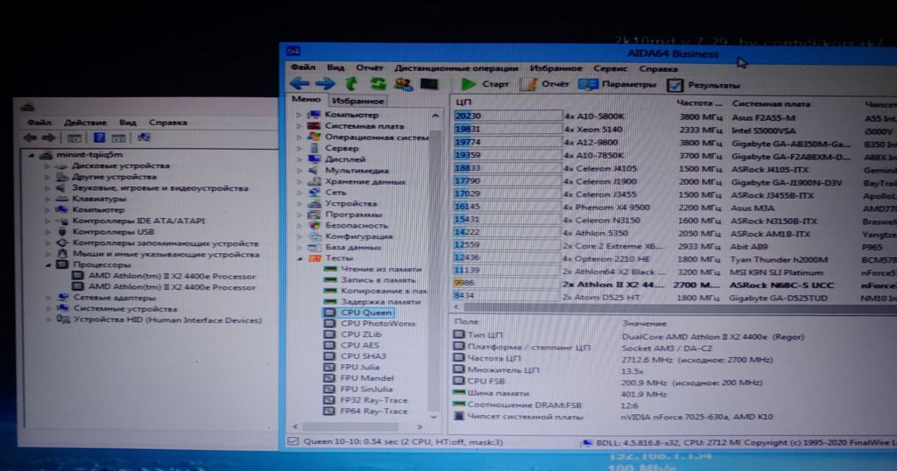Click the blue help icon in device manager toolbar
The height and width of the screenshot is (471, 897).
(x=99, y=137)
